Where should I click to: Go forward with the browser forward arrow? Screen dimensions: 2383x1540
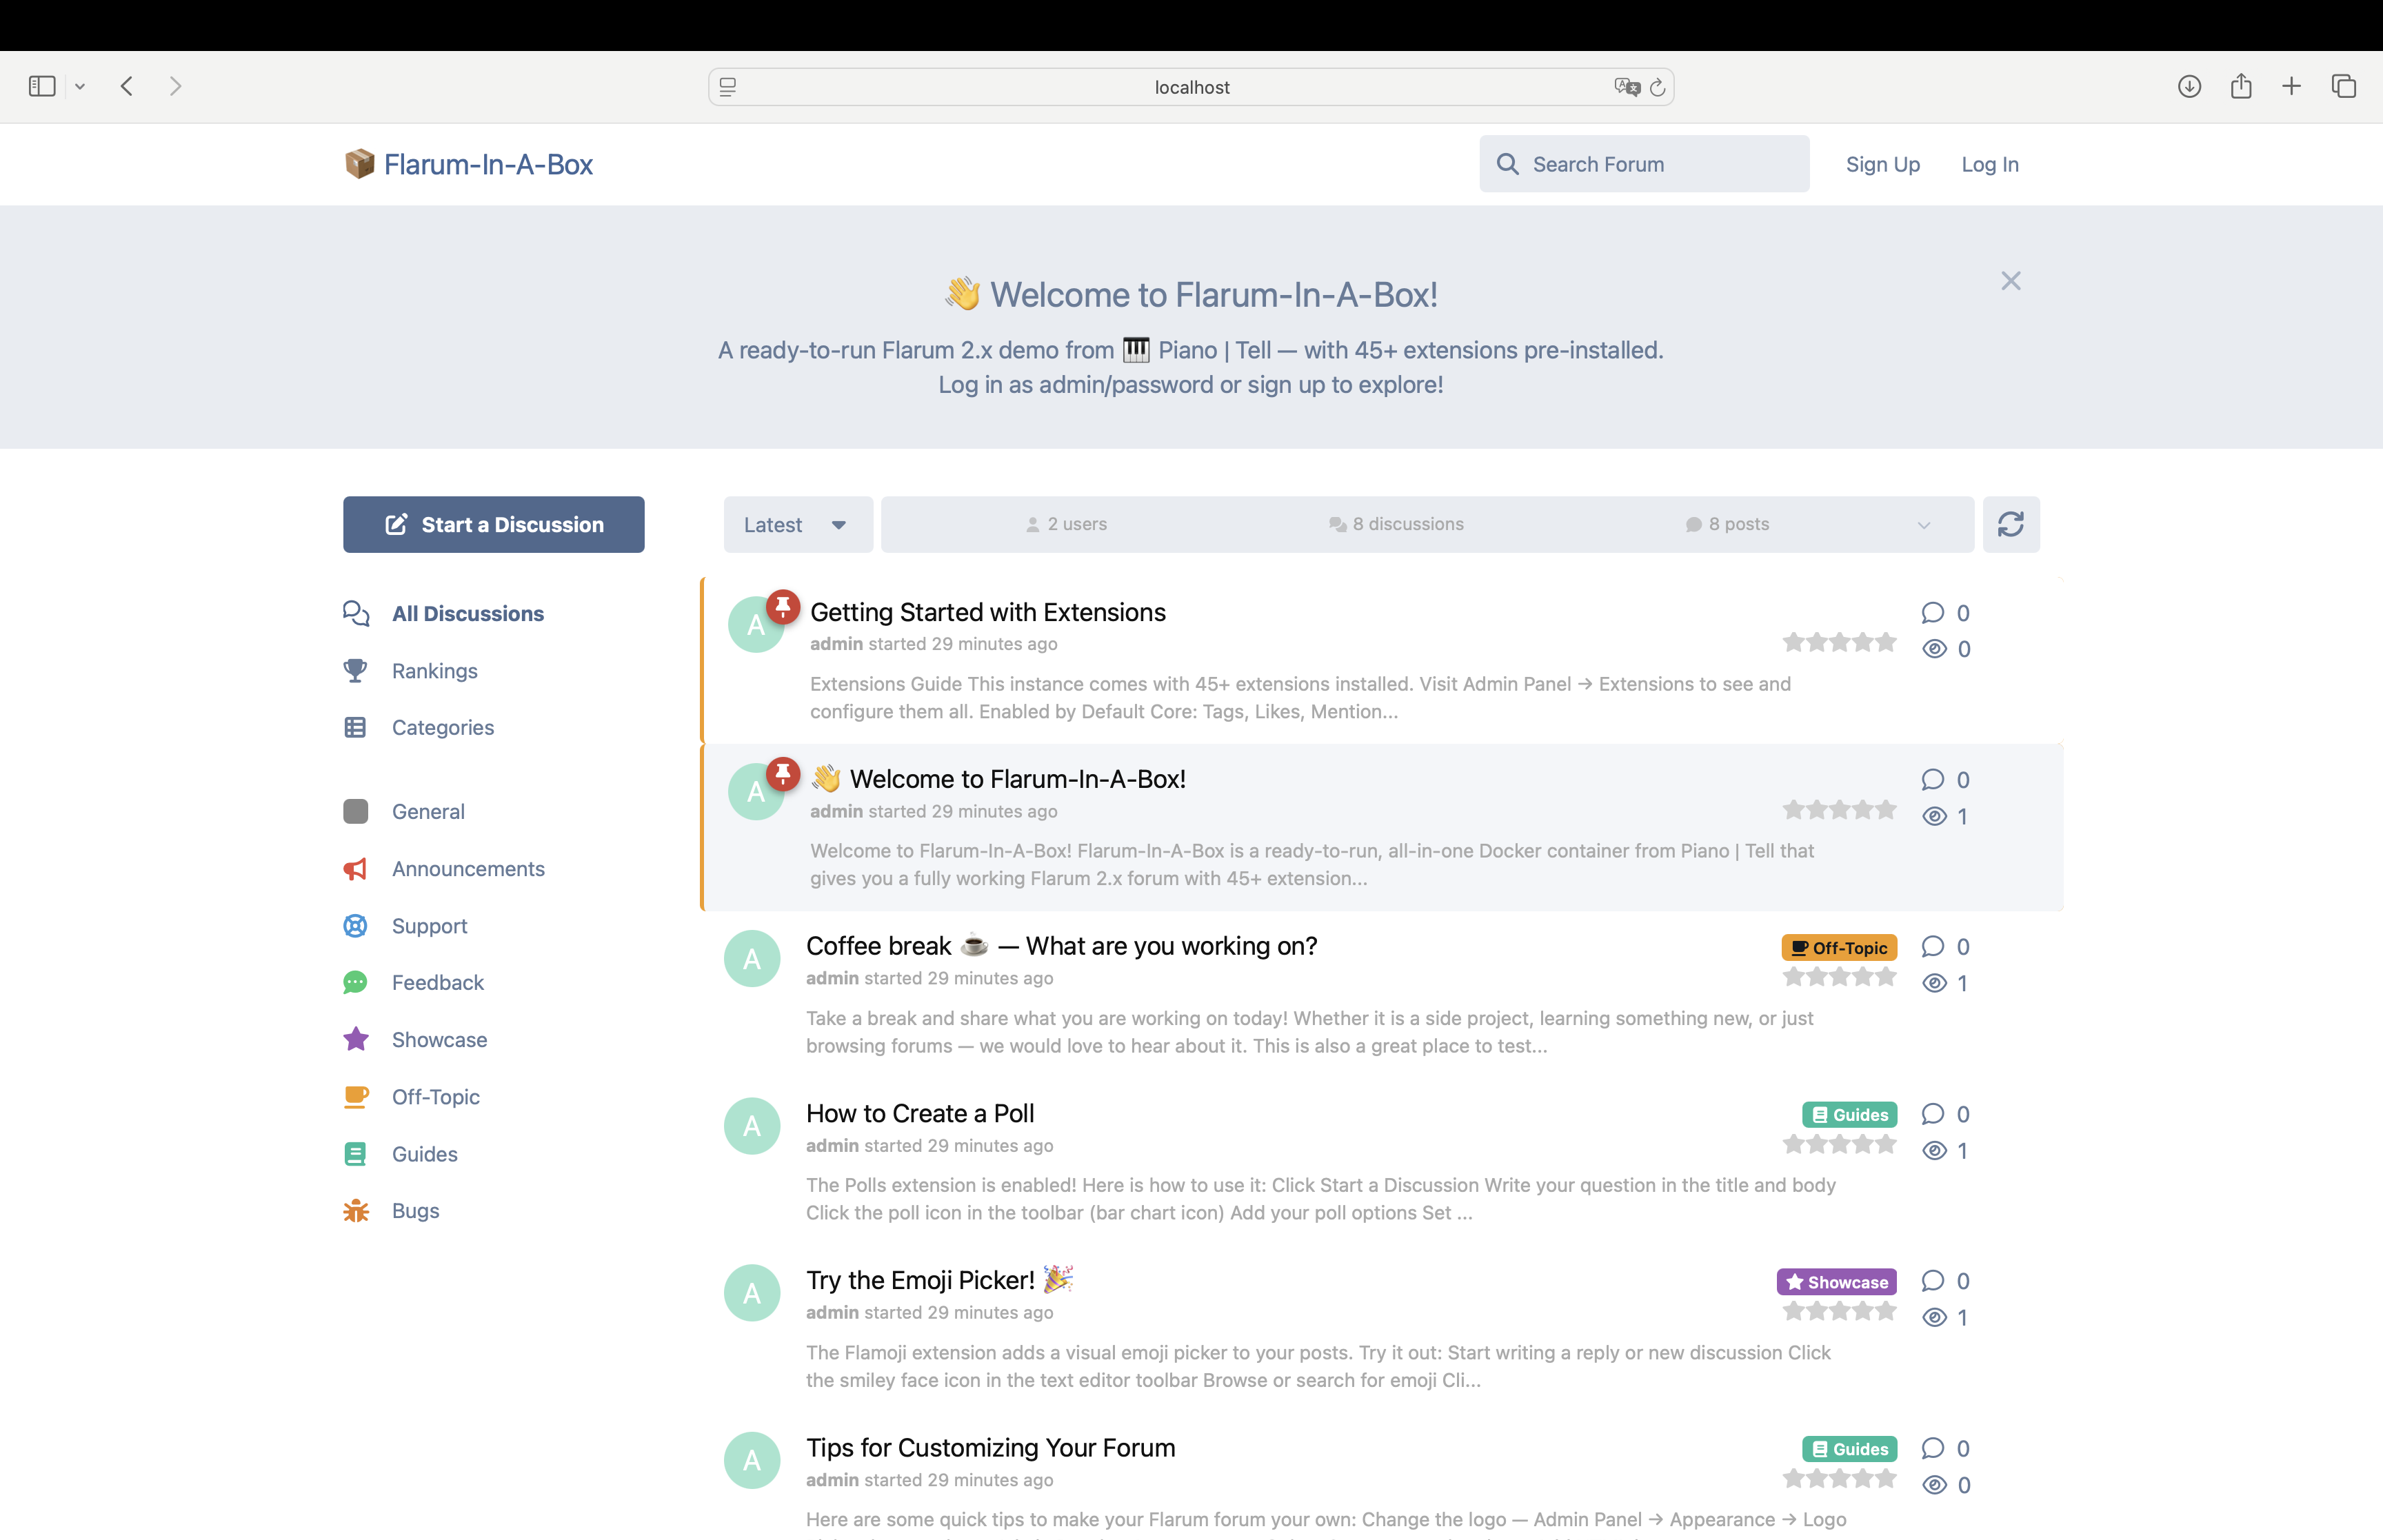176,86
